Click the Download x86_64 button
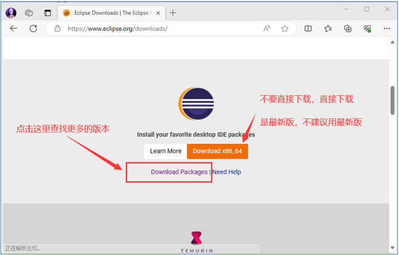Viewport: 399px width, 255px height. point(217,151)
